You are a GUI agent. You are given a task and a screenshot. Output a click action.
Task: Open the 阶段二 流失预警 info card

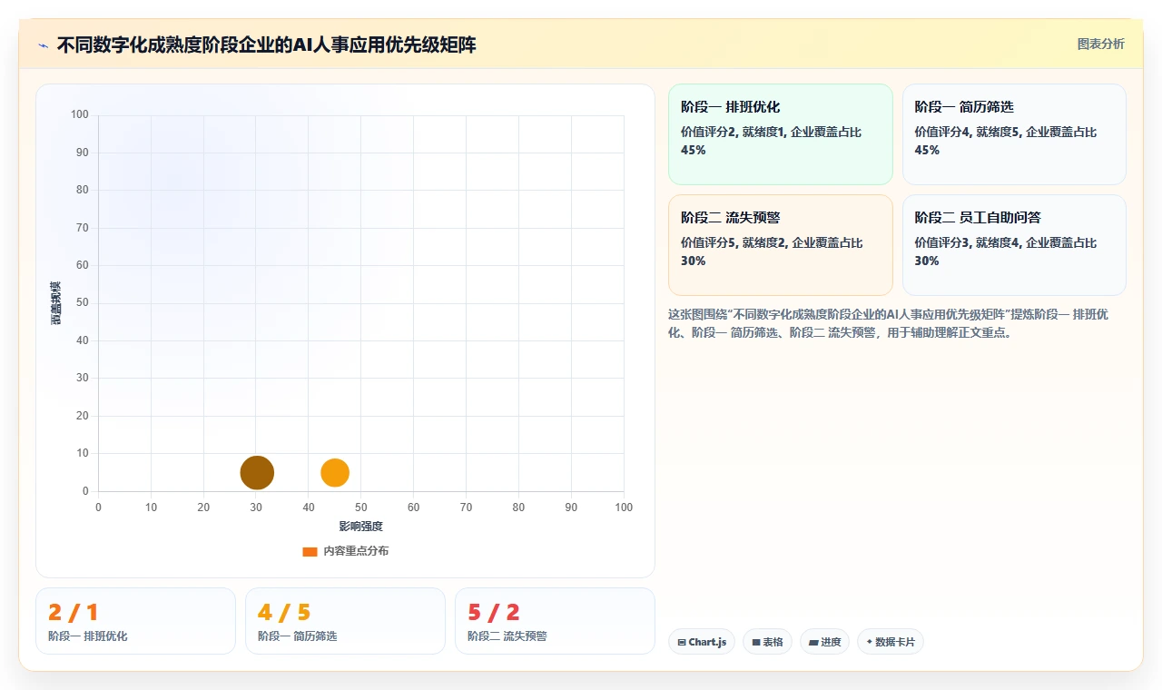(x=781, y=245)
